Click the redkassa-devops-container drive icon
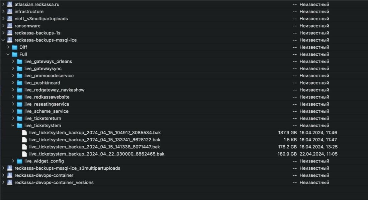368x200 pixels. coord(10,175)
